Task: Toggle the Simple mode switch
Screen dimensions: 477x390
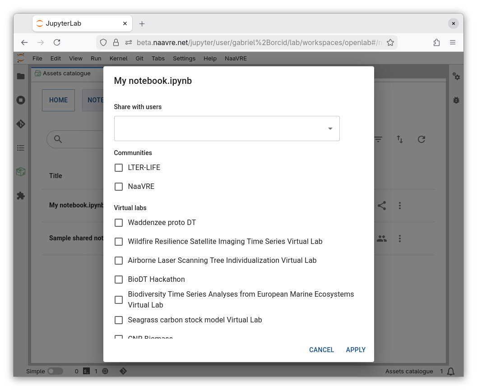Action: coord(55,372)
